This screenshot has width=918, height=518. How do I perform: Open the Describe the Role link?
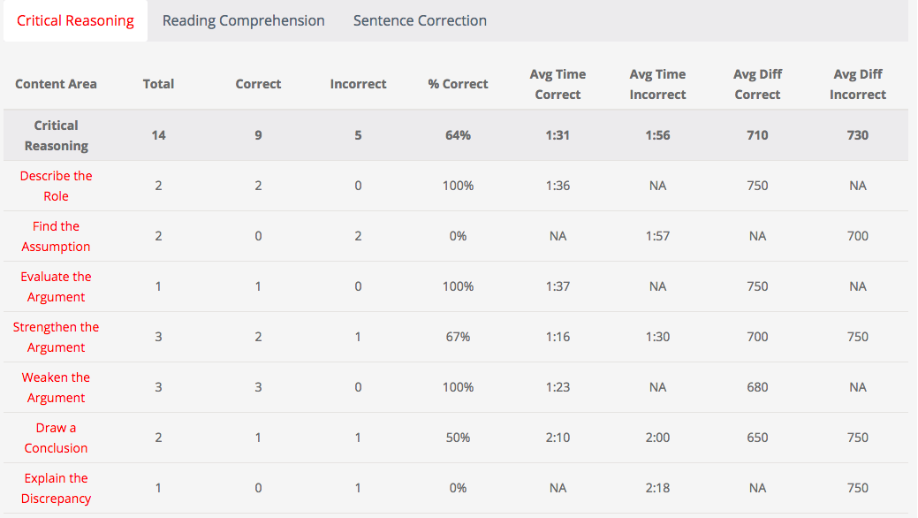click(57, 186)
